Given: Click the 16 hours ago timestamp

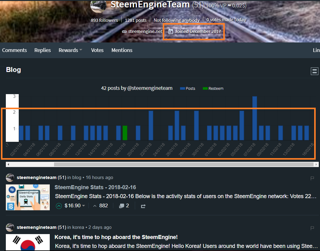Looking at the screenshot, I should 100,177.
